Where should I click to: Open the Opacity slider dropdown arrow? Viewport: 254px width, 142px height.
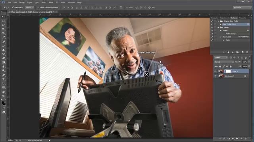click(x=249, y=62)
